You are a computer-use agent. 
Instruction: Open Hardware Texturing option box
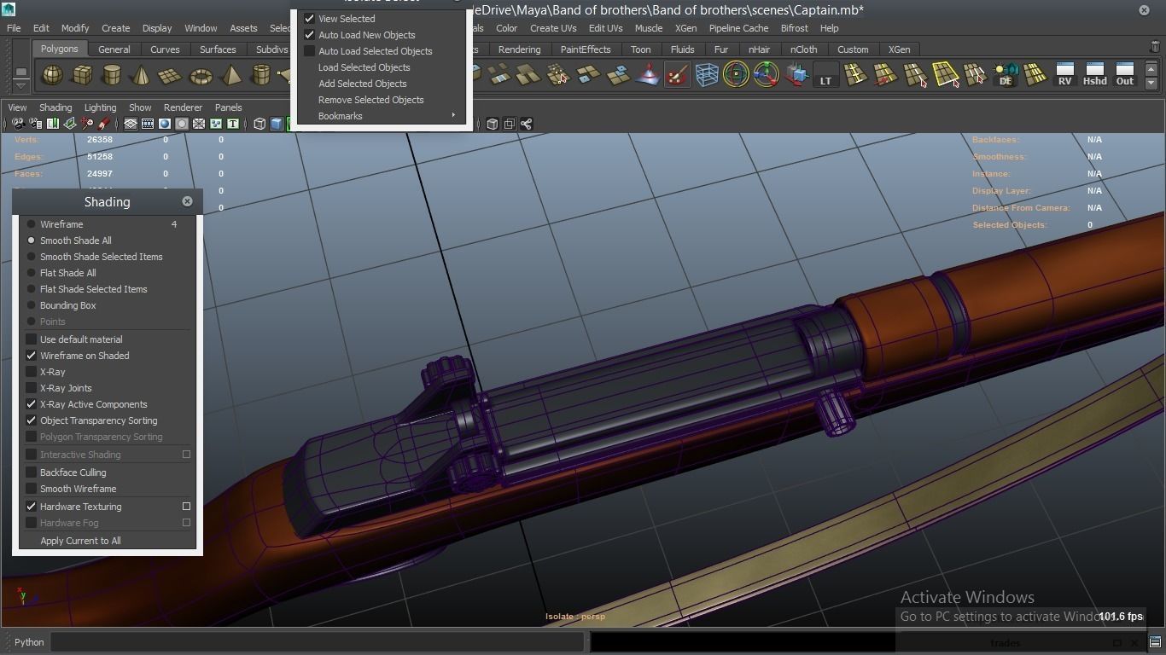point(186,507)
